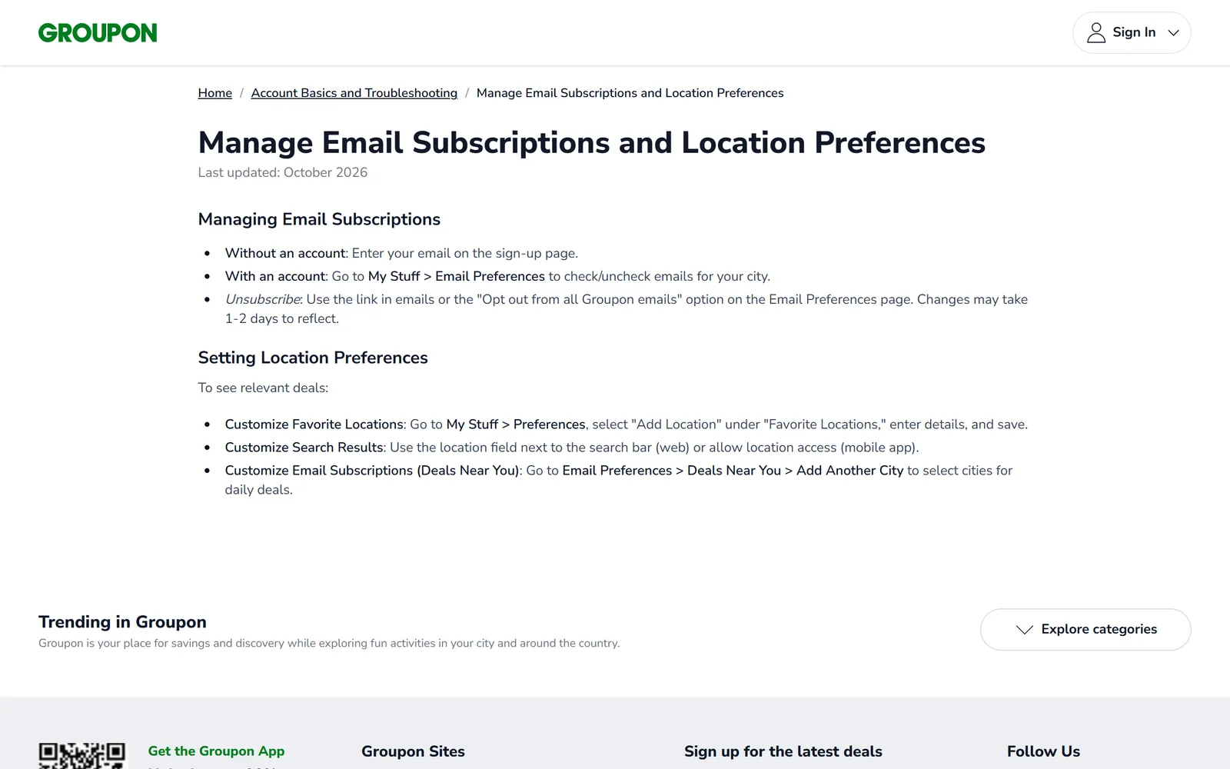Click 'Add Another City' bold text

click(x=849, y=471)
